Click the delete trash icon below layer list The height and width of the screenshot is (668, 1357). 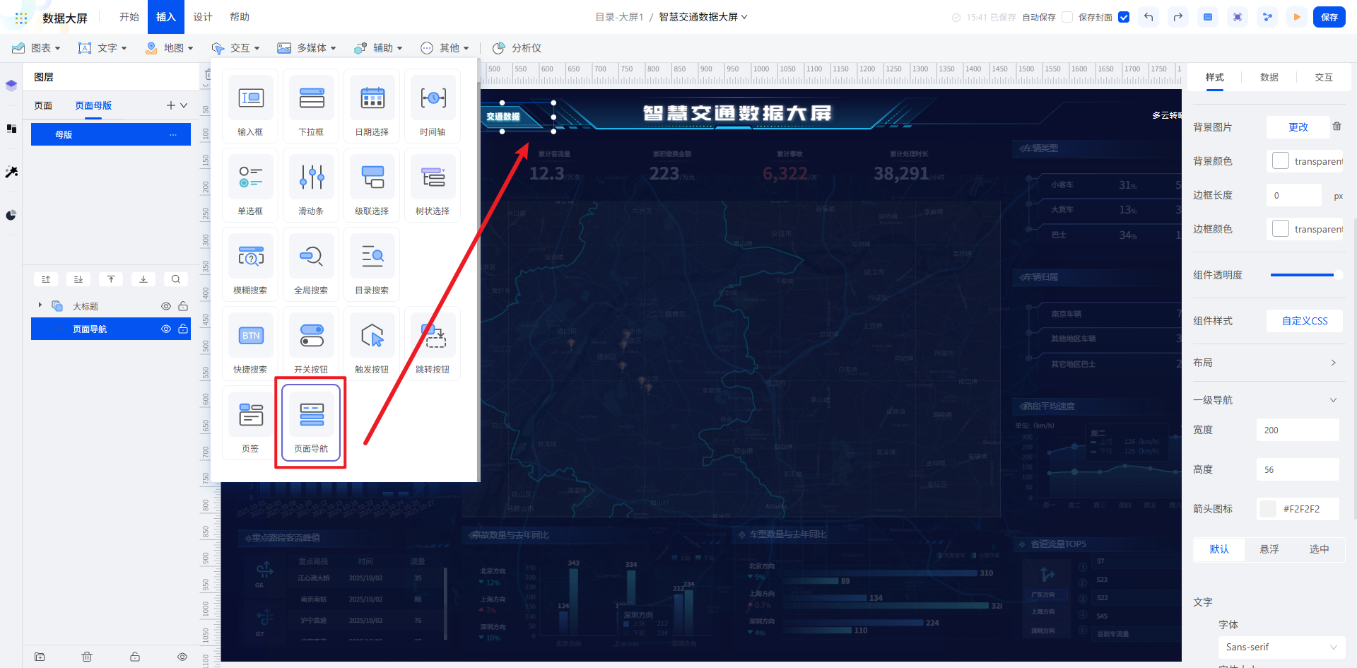coord(87,657)
